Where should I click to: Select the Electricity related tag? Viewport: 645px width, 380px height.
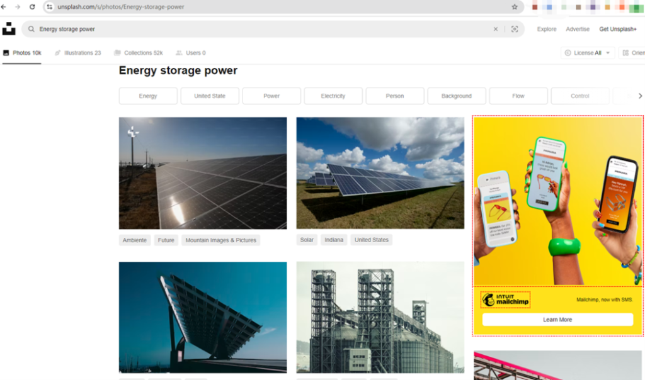(333, 96)
